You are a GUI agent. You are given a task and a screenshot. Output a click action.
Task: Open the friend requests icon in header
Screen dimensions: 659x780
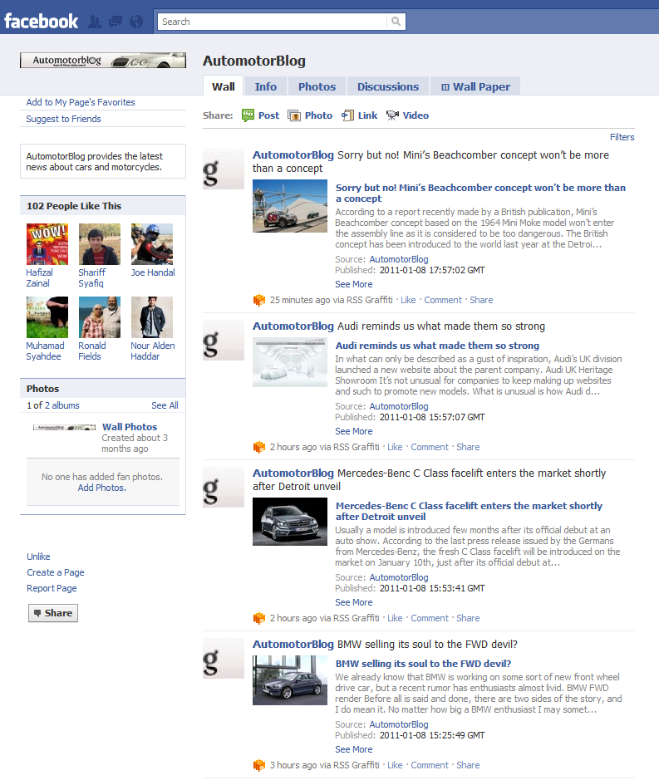(95, 22)
